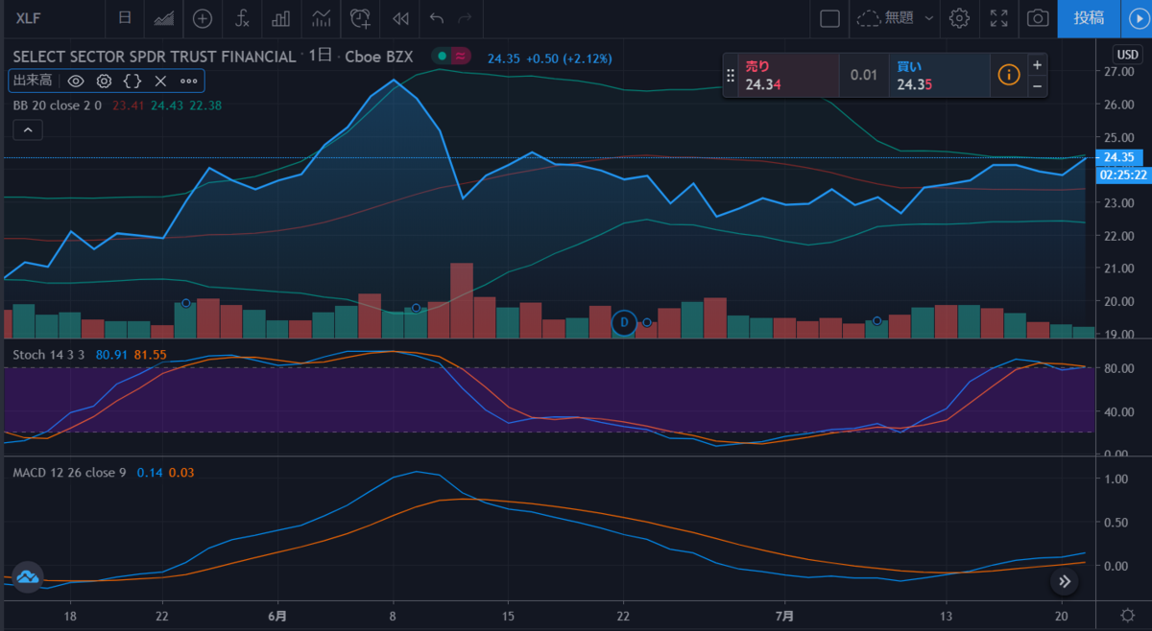The image size is (1152, 631).
Task: Click the 24.35 current price label
Action: 1121,157
